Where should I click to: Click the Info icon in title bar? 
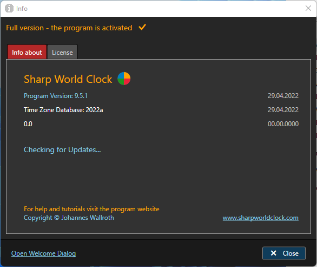pos(9,9)
